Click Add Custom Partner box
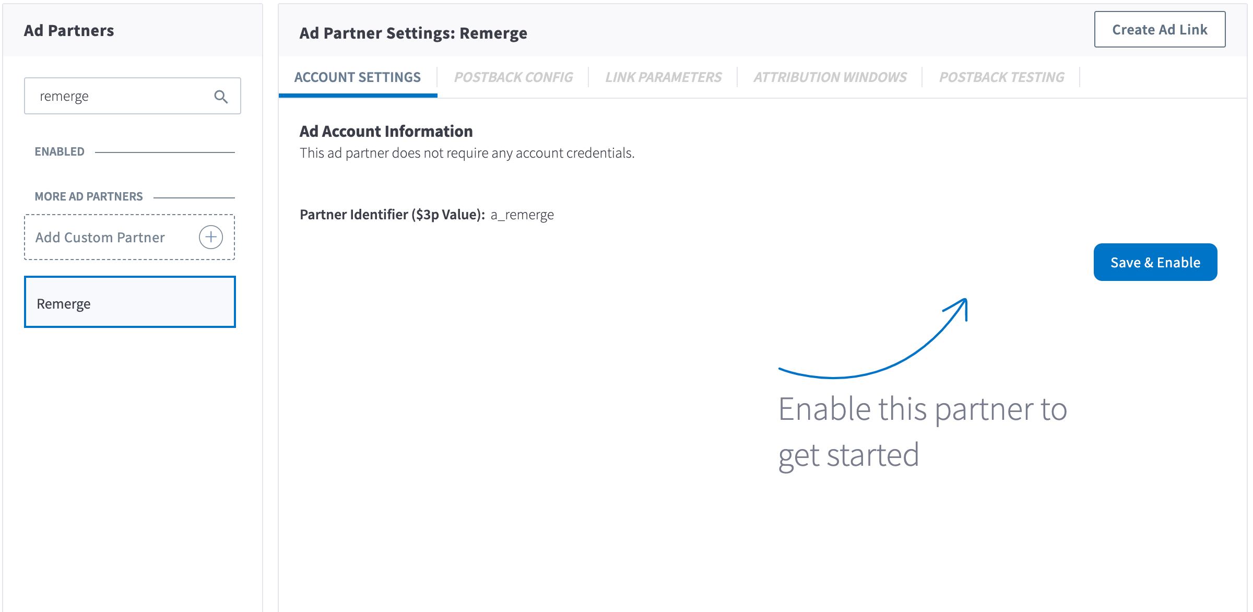This screenshot has width=1253, height=612. coord(100,237)
